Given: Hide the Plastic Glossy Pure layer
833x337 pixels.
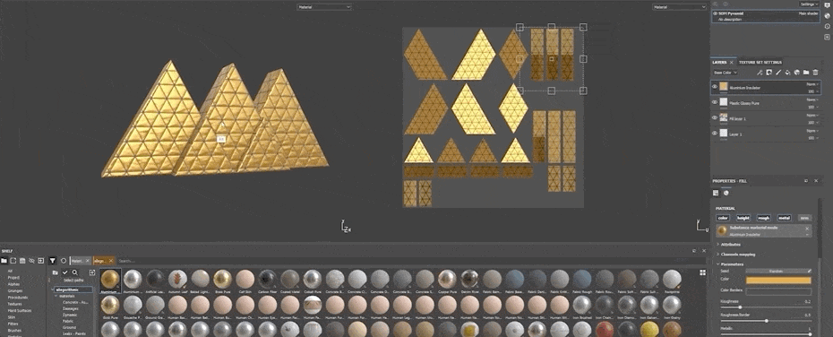Looking at the screenshot, I should [715, 102].
